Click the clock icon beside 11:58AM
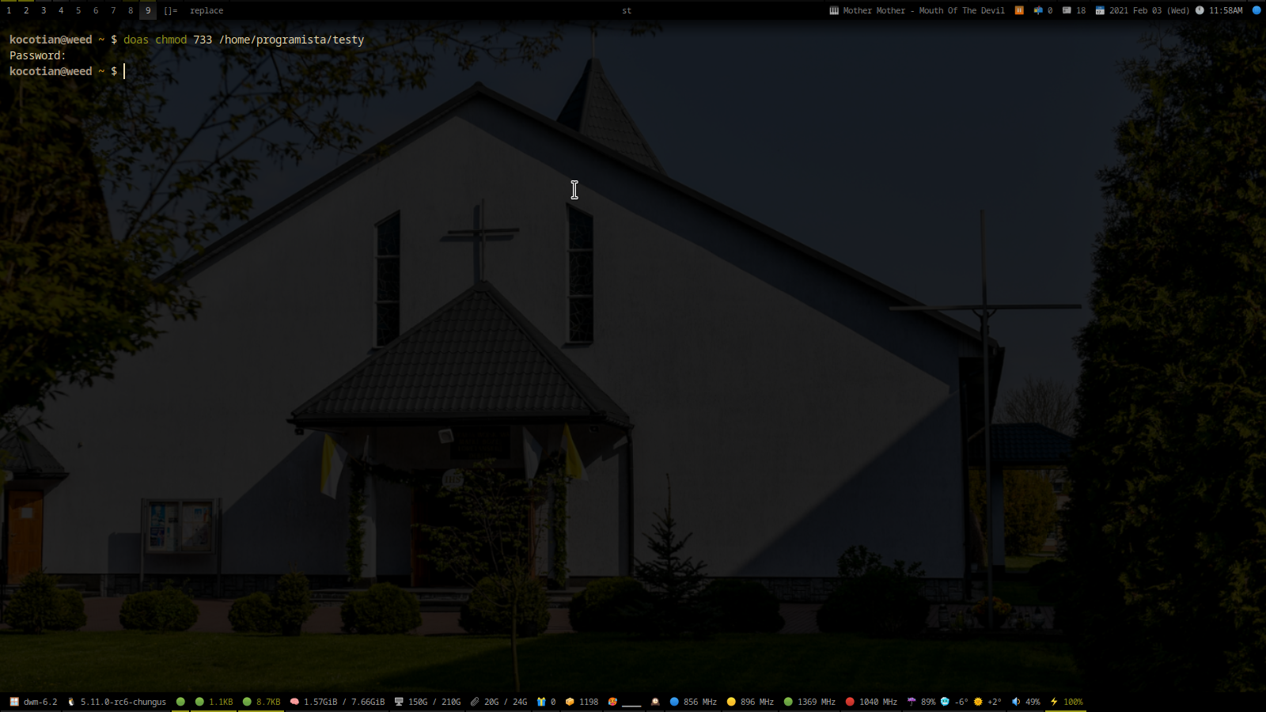 tap(1200, 10)
